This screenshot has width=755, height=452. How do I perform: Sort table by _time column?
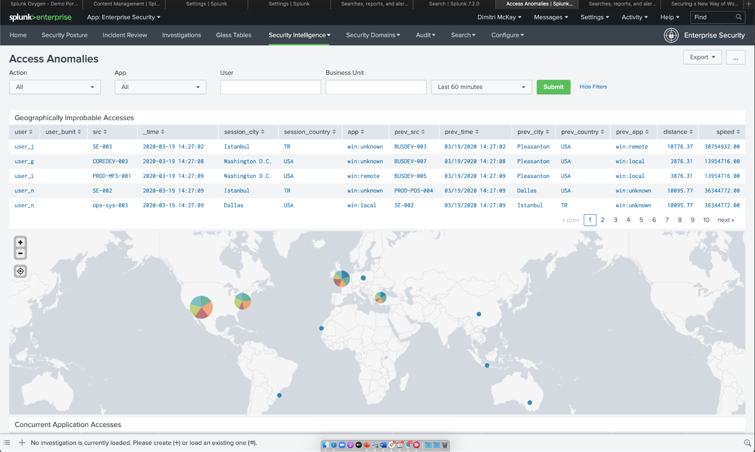coord(154,132)
